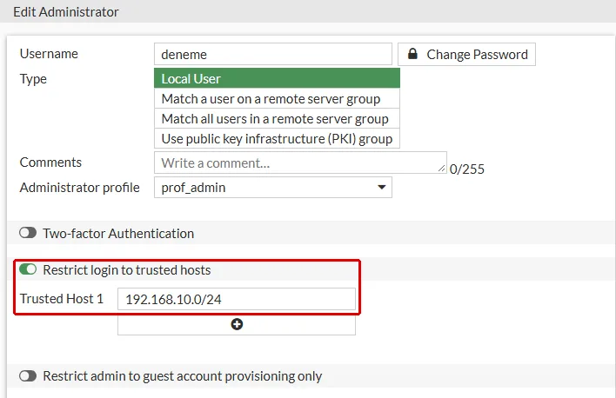Click the Type label
616x398 pixels.
tap(33, 79)
